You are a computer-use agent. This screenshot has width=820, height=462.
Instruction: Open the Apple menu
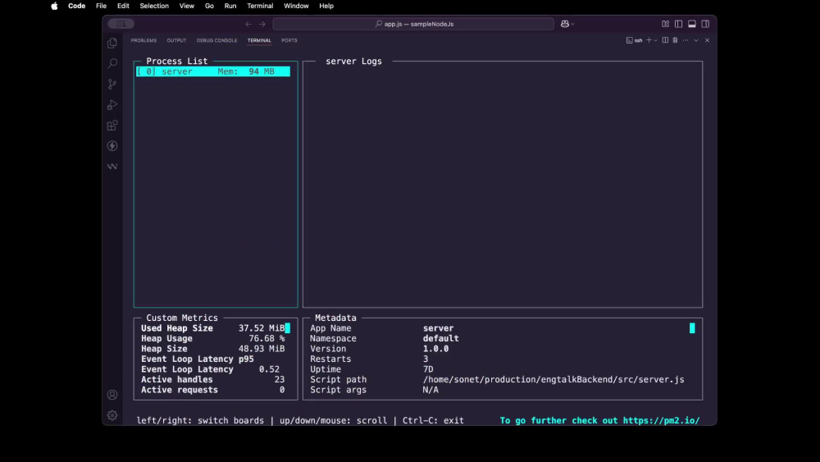tap(54, 6)
